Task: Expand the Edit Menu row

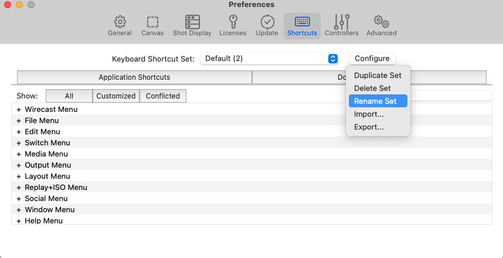Action: click(19, 132)
